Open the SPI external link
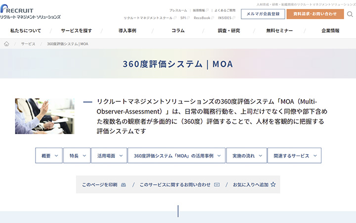Screen dimensions: 356x223 [x=183, y=18]
